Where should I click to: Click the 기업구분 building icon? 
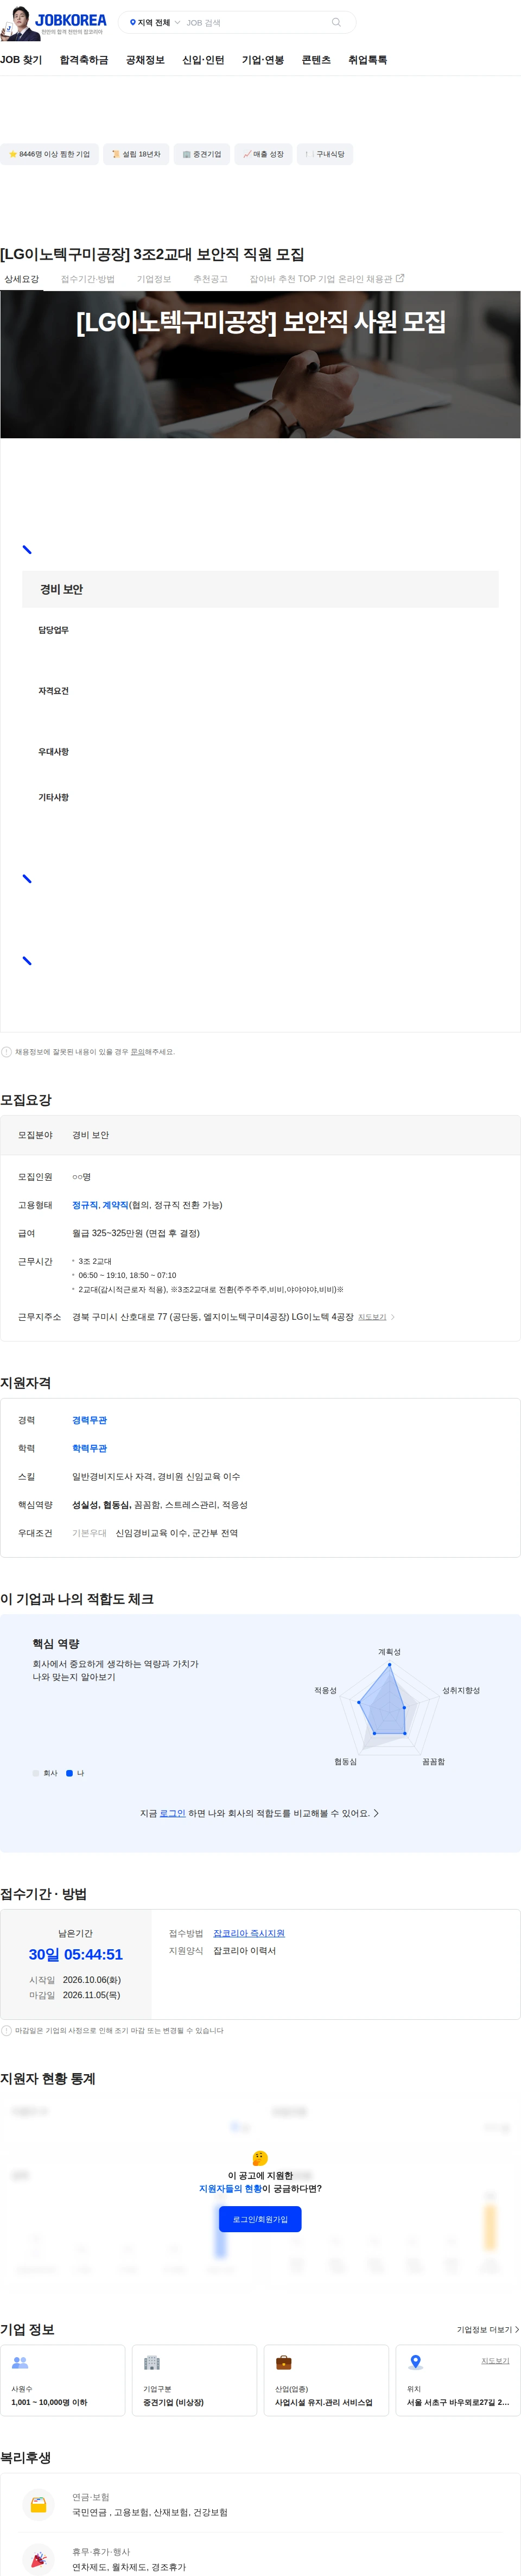[152, 2362]
